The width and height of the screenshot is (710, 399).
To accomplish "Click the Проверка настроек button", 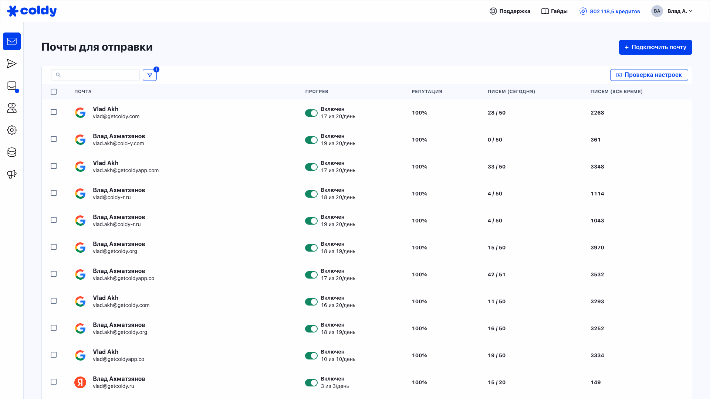I will click(x=649, y=75).
